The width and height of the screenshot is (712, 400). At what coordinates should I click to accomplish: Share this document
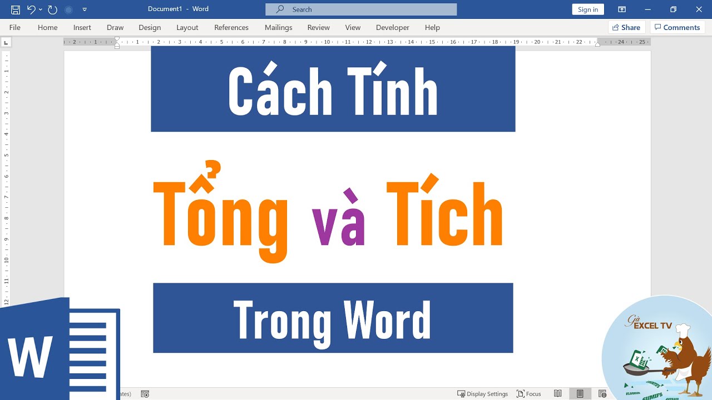pos(626,27)
